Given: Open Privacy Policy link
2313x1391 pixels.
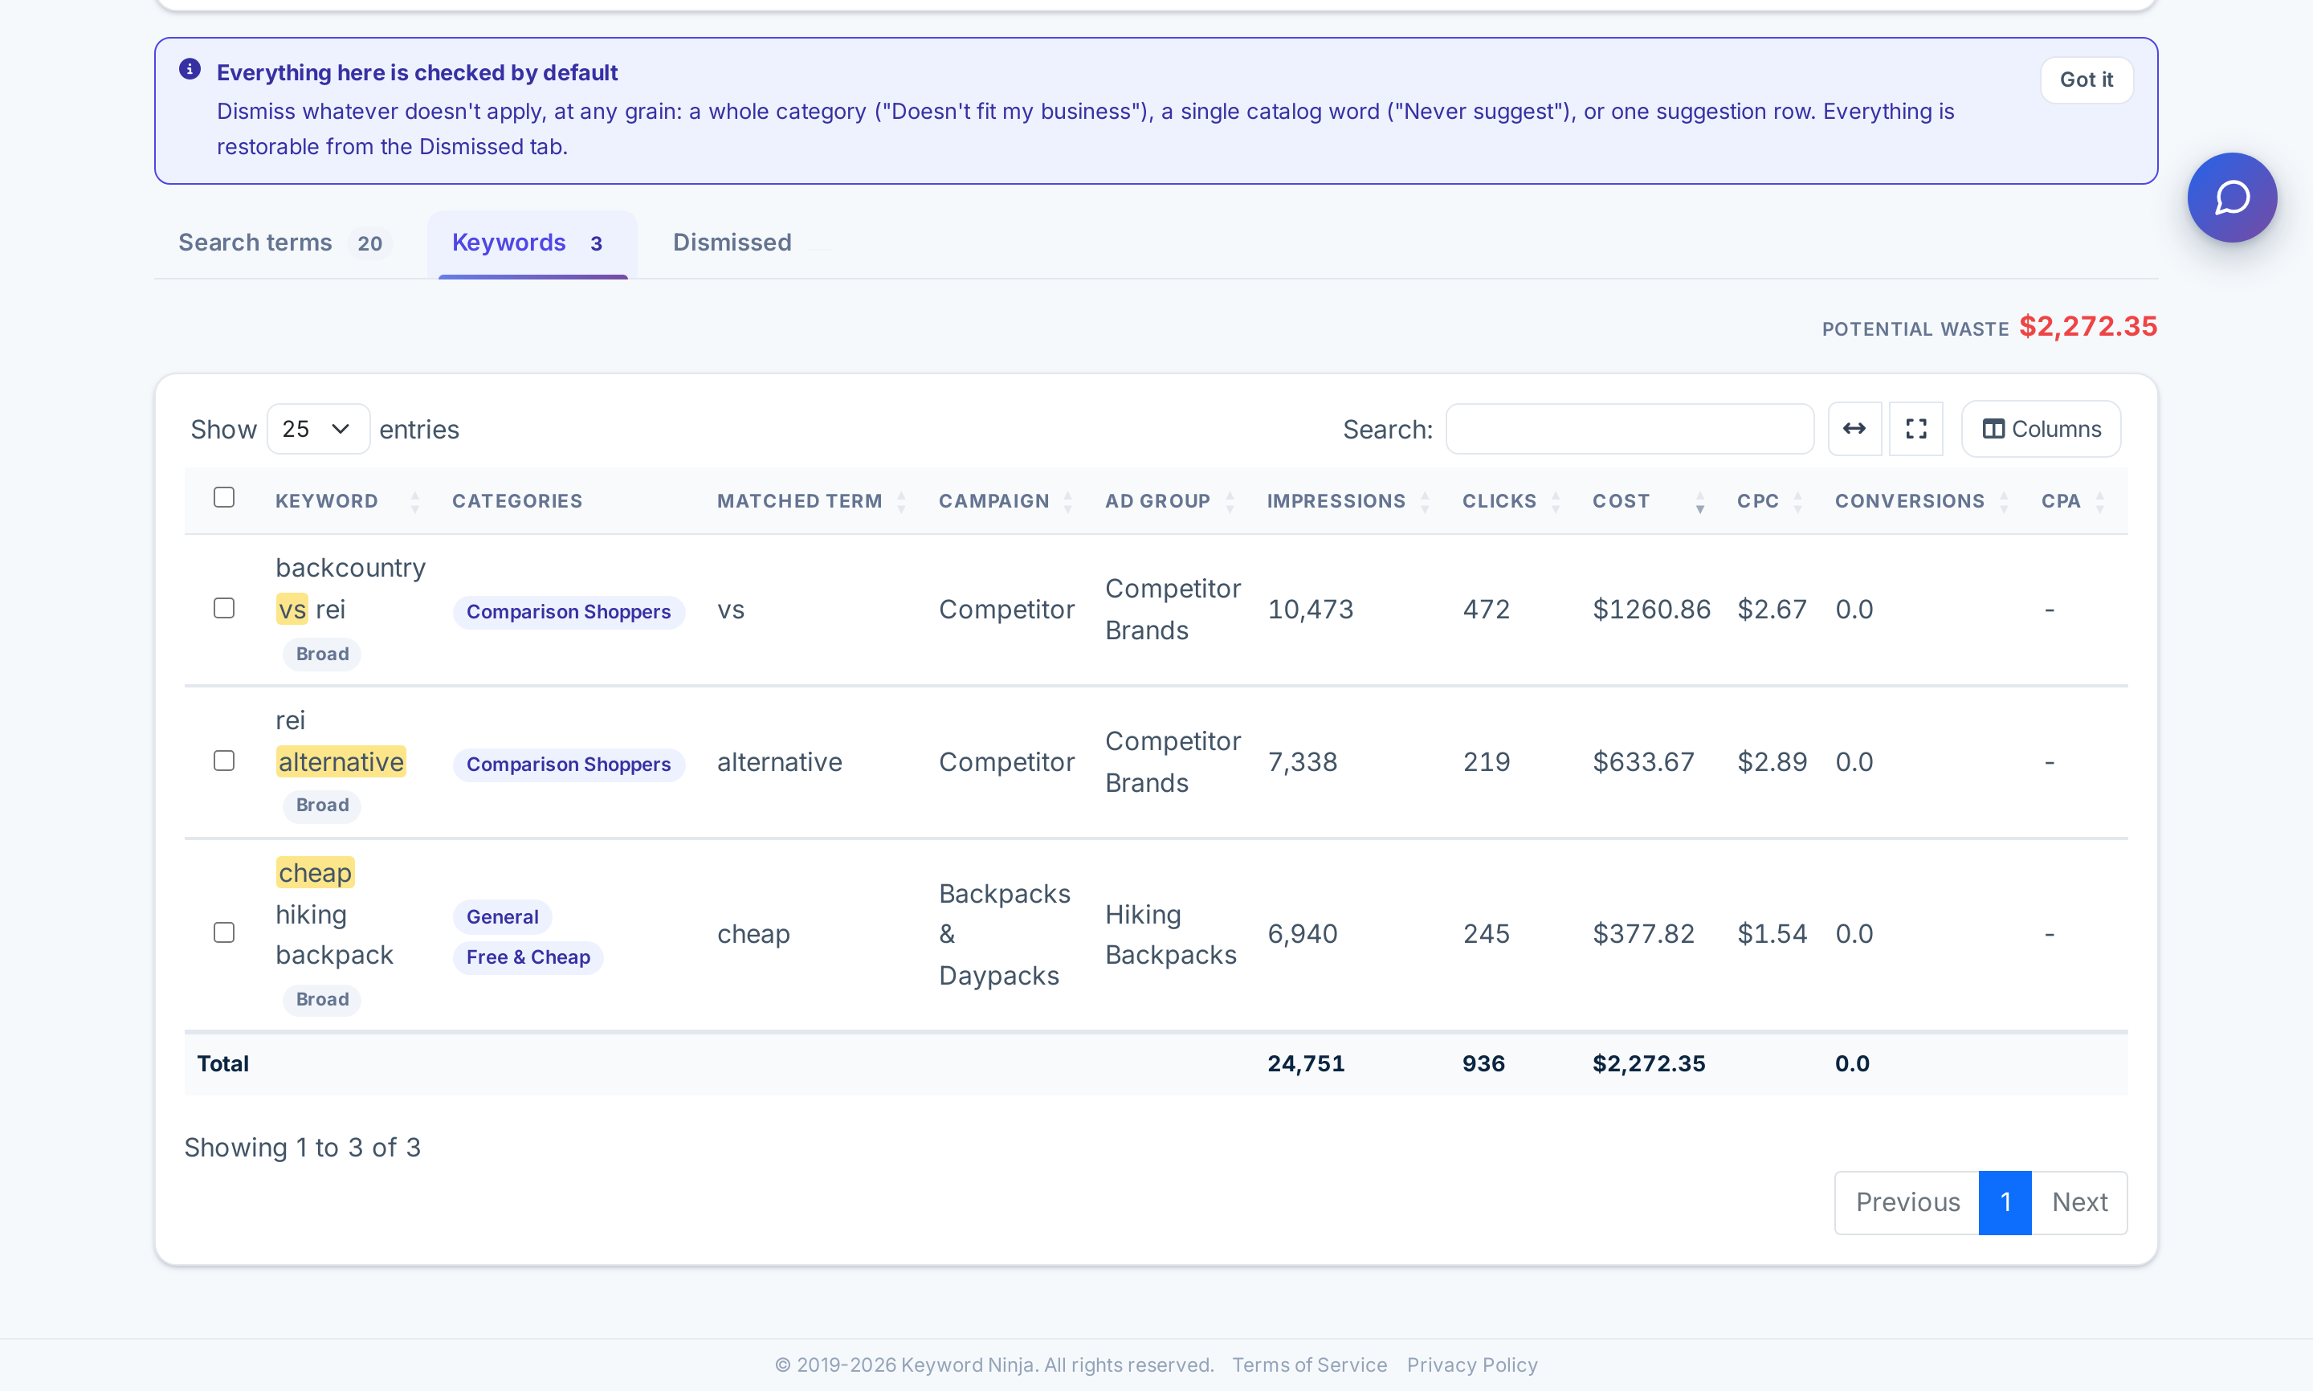Looking at the screenshot, I should click(1471, 1364).
